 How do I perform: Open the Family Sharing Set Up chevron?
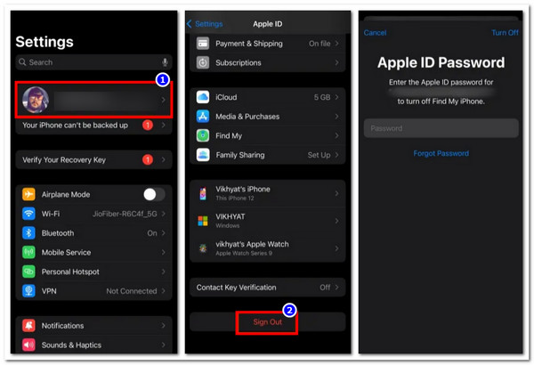[x=336, y=155]
